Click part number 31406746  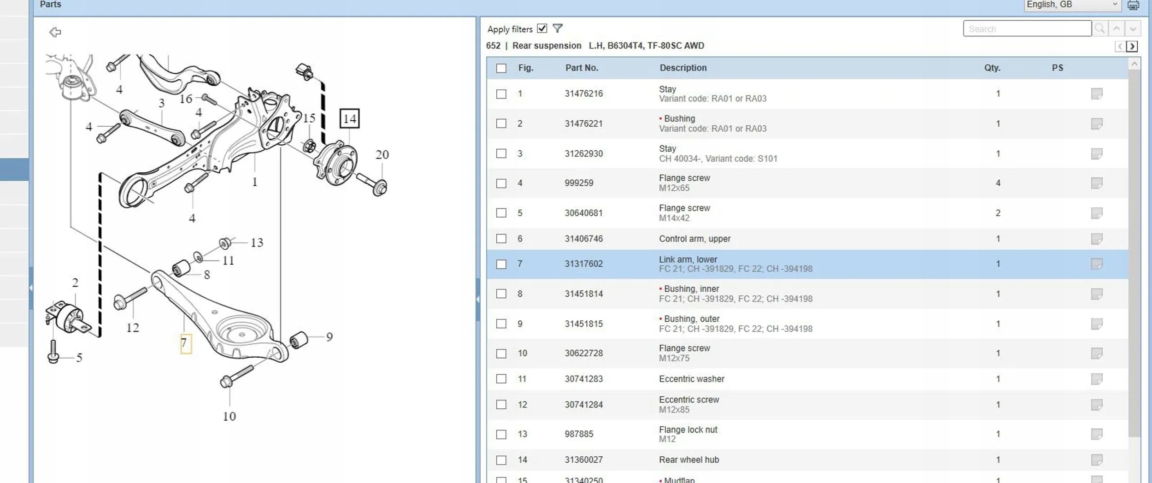[584, 239]
